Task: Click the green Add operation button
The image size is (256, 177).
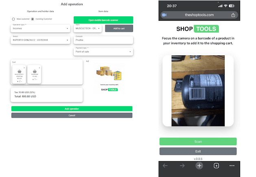Action: [x=72, y=109]
